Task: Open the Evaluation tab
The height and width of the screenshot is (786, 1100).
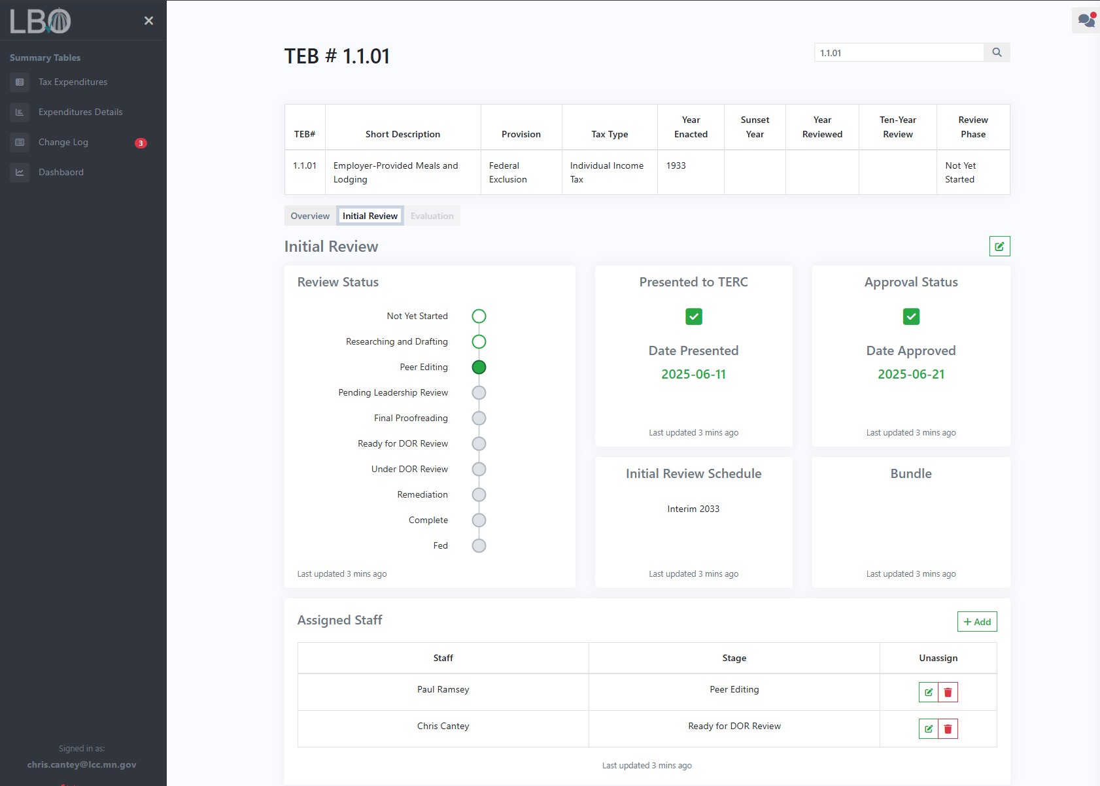Action: (x=432, y=216)
